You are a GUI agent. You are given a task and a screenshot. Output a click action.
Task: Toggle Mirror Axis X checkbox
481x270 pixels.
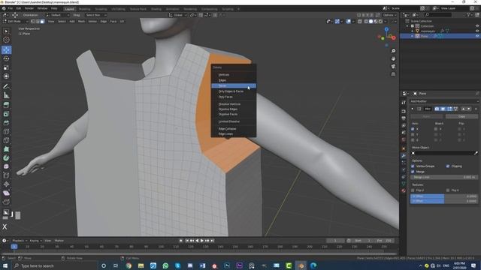pos(413,129)
